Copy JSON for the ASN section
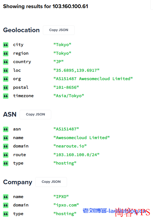The width and height of the screenshot is (153, 221). click(x=35, y=114)
